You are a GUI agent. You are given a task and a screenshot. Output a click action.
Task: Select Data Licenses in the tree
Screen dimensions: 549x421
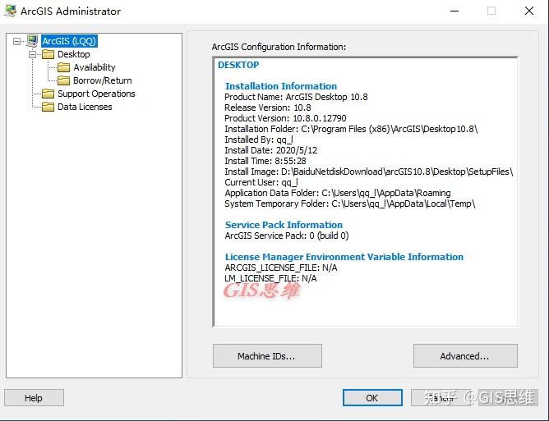coord(85,107)
